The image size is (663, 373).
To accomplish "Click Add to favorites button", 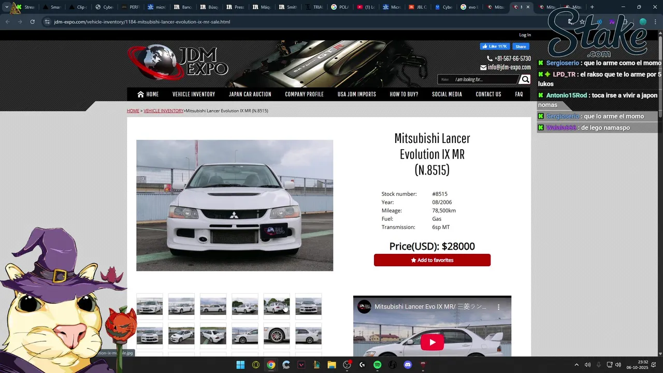I will [432, 260].
